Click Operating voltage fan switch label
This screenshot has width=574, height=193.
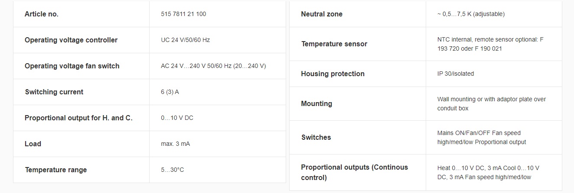(72, 66)
